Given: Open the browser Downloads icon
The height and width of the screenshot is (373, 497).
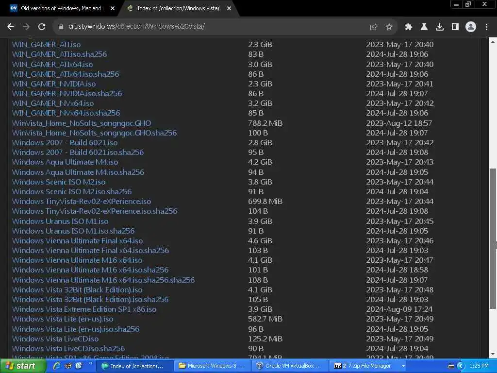Looking at the screenshot, I should (x=440, y=27).
